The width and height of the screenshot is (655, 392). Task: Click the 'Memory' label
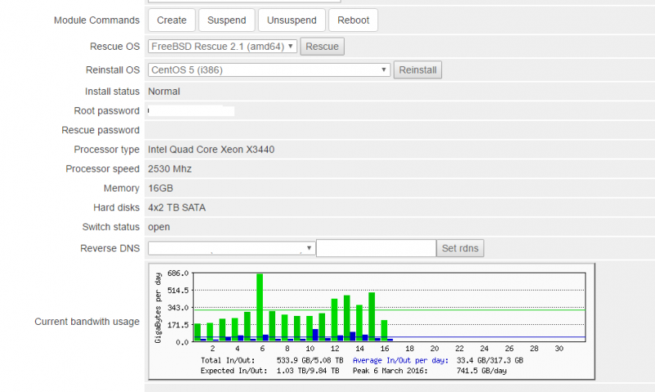[x=121, y=188]
